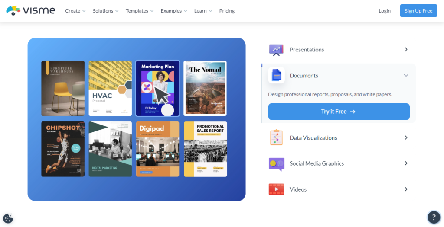The image size is (444, 227).
Task: Open the help question mark button
Action: tap(434, 217)
